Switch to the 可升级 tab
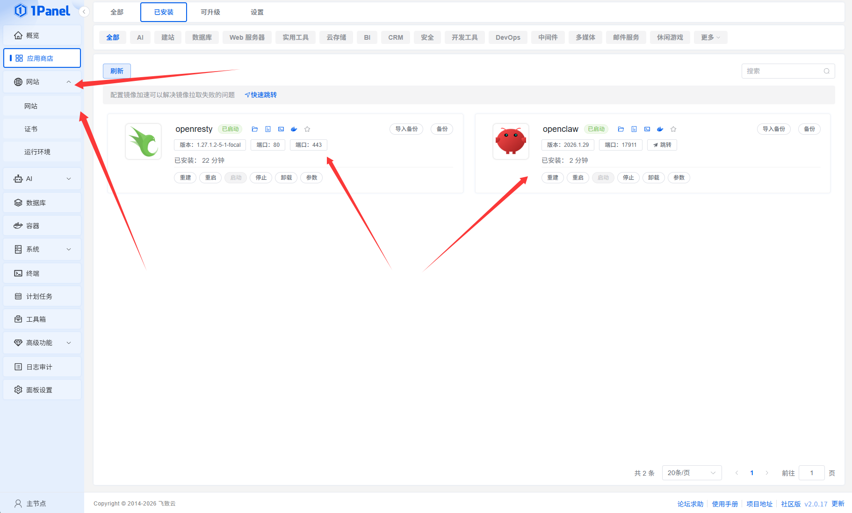The width and height of the screenshot is (852, 513). coord(210,12)
